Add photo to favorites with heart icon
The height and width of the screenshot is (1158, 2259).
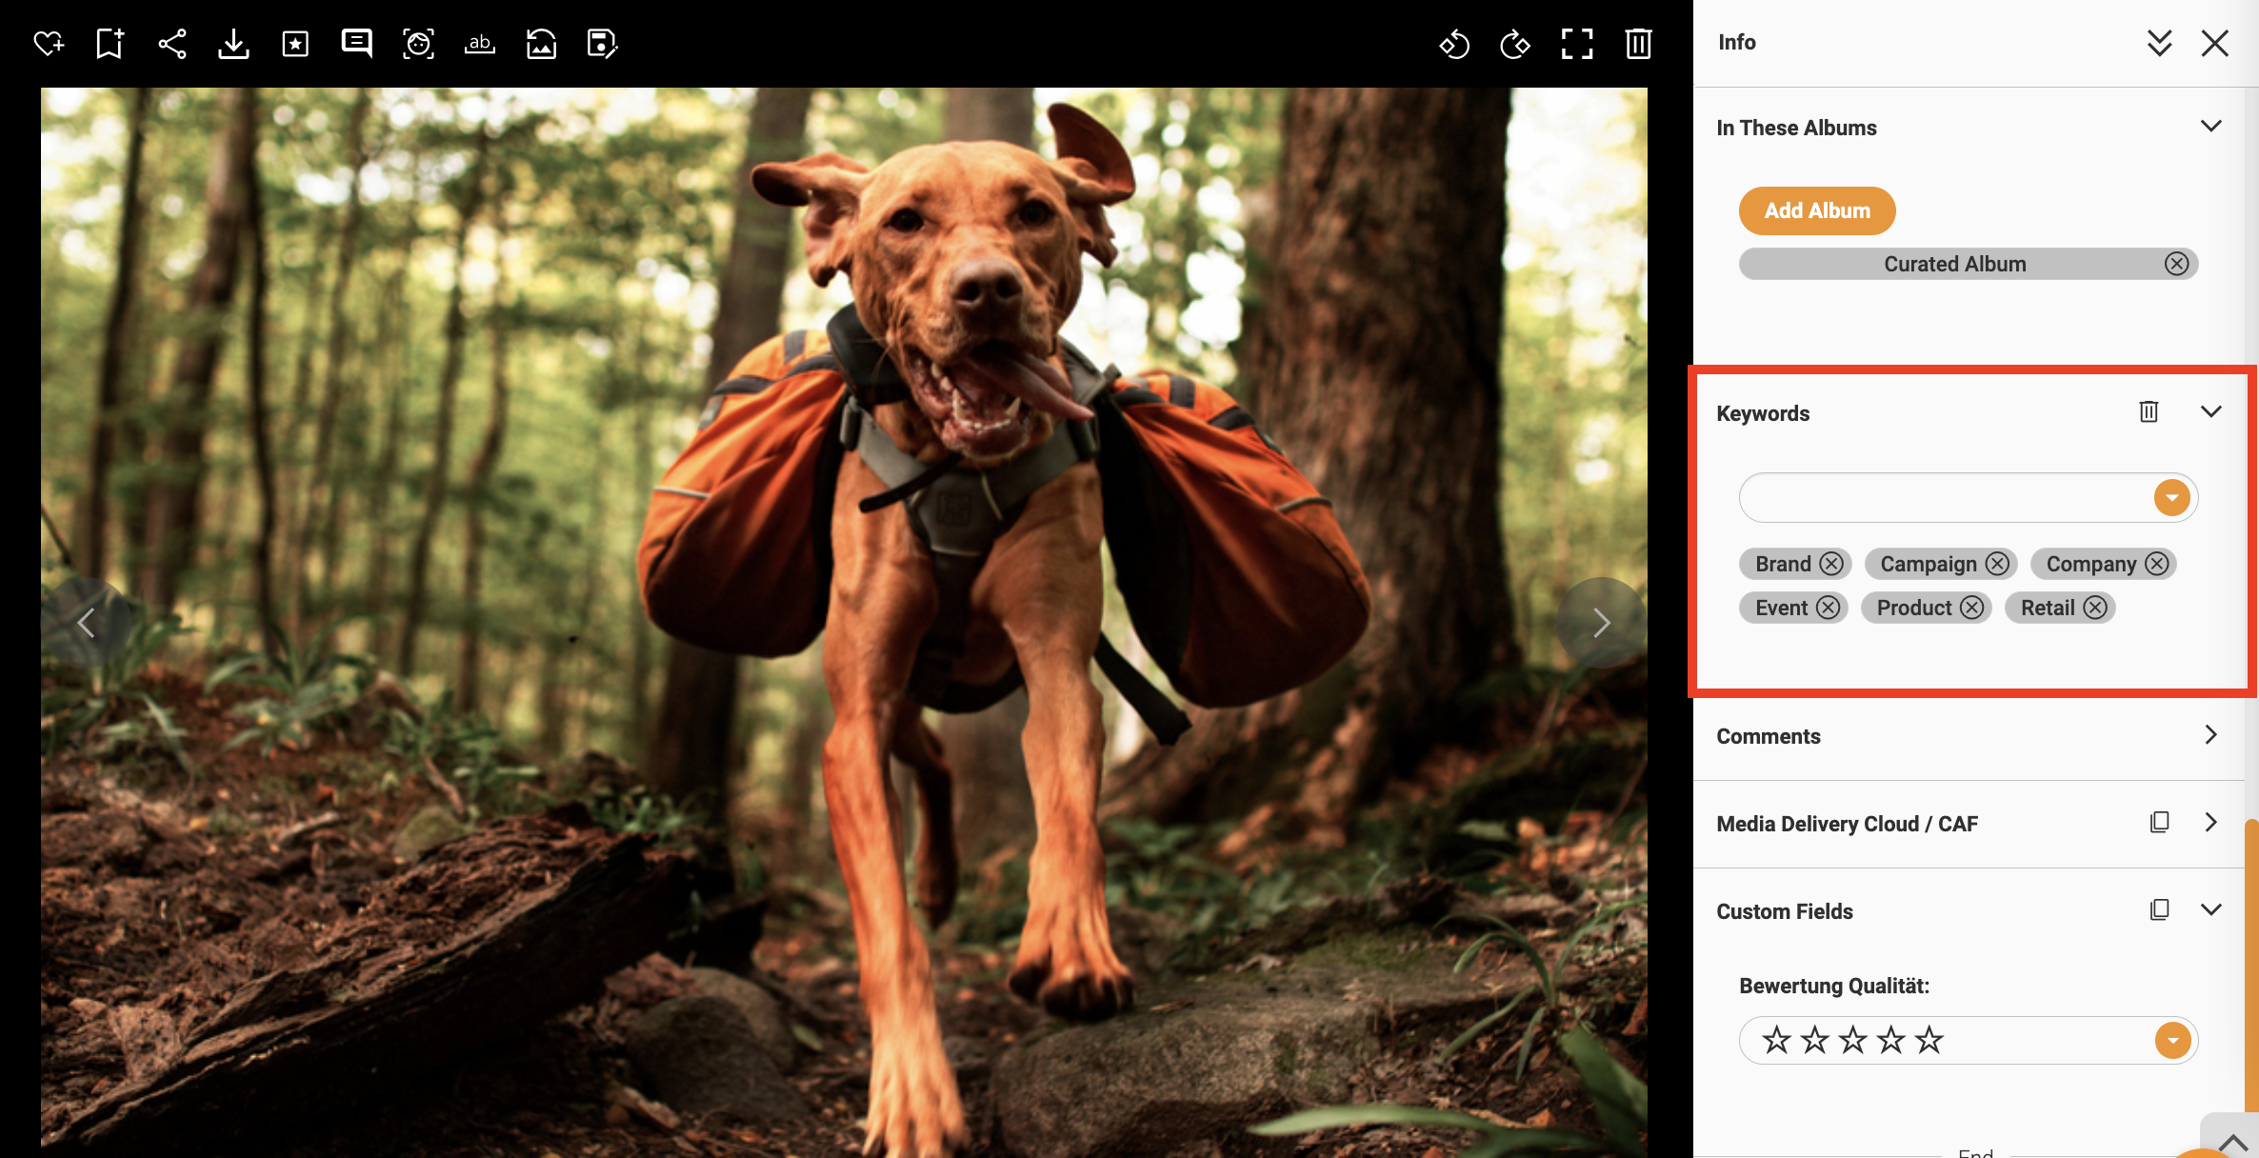click(49, 44)
